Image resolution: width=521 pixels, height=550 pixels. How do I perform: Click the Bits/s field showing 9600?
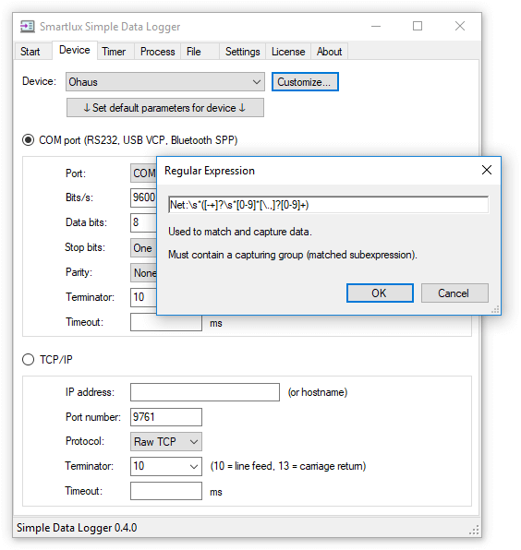tap(143, 197)
